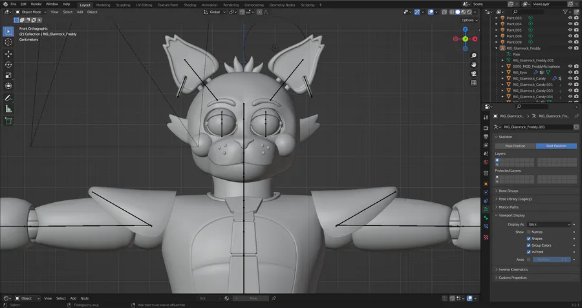The height and width of the screenshot is (308, 582).
Task: Click the Rest Position button
Action: [556, 146]
